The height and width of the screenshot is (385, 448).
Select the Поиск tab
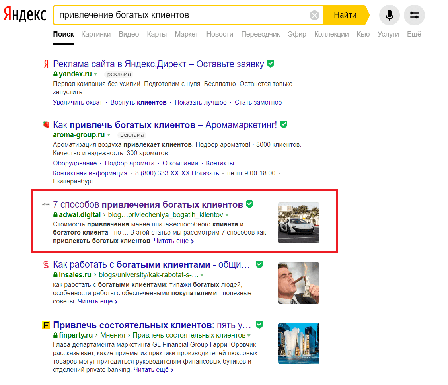[x=63, y=34]
